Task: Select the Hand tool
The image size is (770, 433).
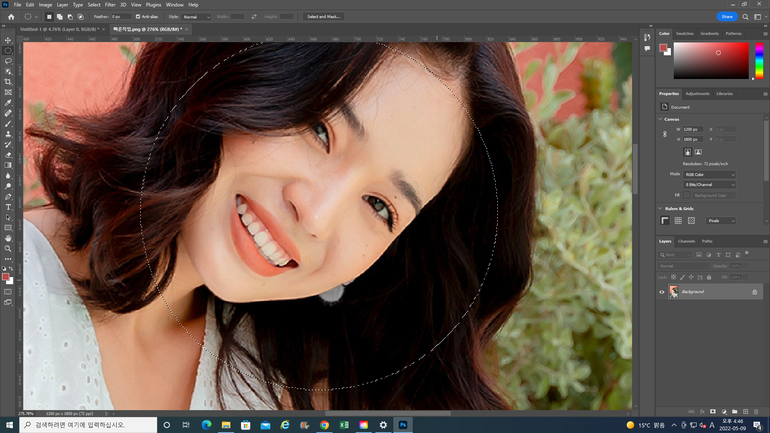Action: tap(8, 238)
